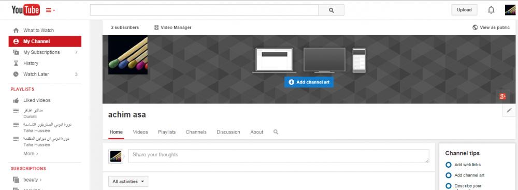518x190 pixels.
Task: Open Watch Later in sidebar
Action: tap(36, 74)
